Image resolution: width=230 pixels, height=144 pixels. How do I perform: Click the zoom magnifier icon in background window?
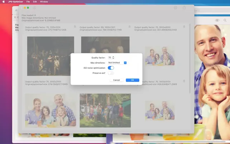pos(225,20)
